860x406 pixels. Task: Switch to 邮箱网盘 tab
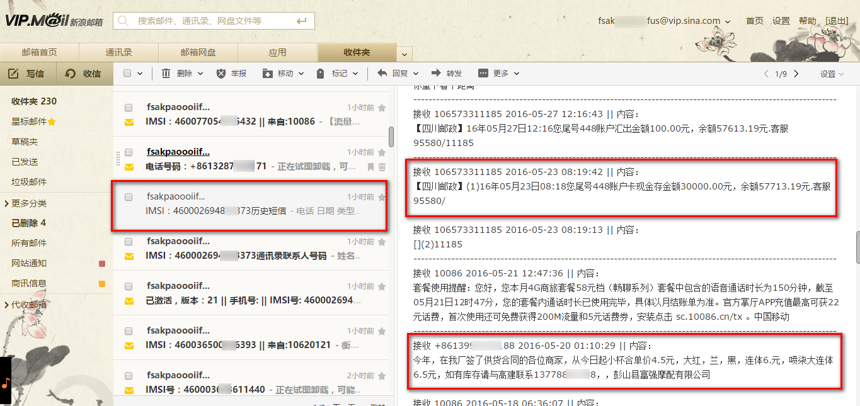coord(198,52)
